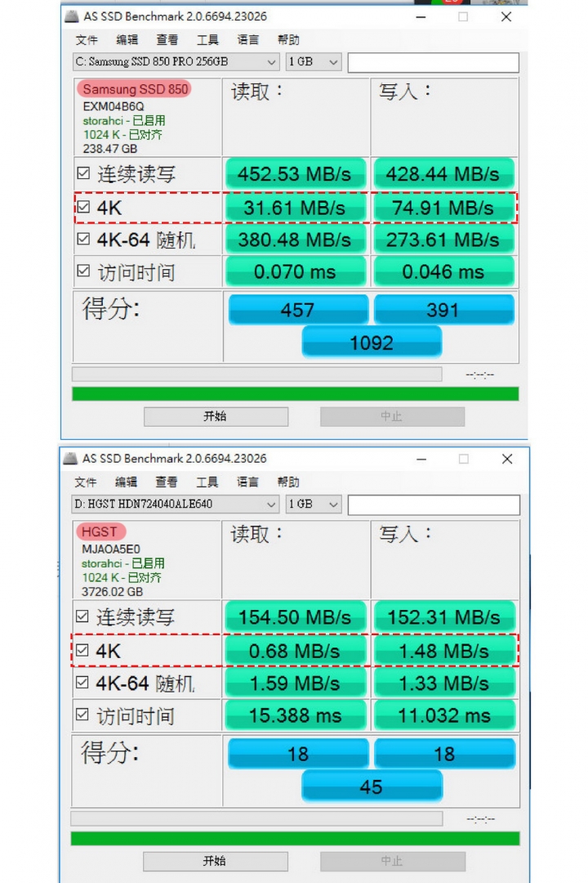Click the 154.50 MB/s sequential read result
Screen dimensions: 588x883
[295, 617]
